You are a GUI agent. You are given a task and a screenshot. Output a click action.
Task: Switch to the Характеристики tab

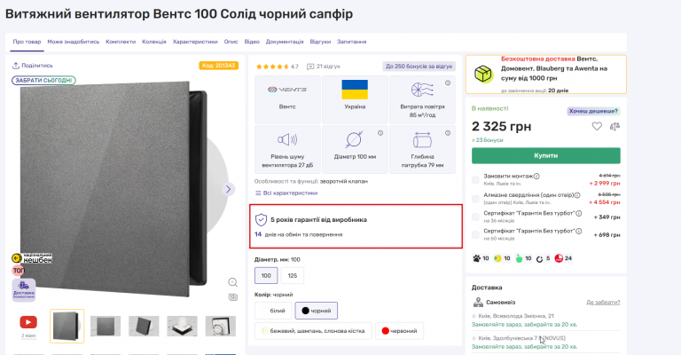click(x=194, y=42)
